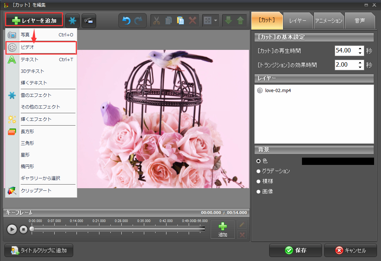This screenshot has width=381, height=261.
Task: Click the red X delete icon
Action: coord(192,21)
